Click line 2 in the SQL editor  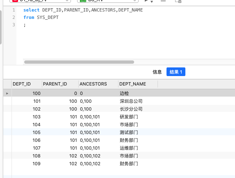coord(41,17)
